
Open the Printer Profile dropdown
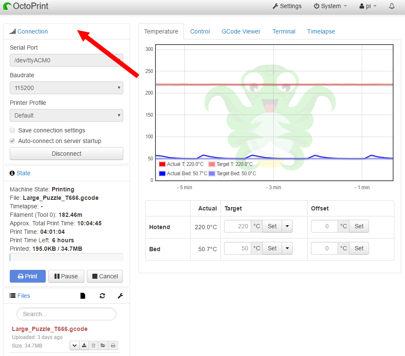67,115
